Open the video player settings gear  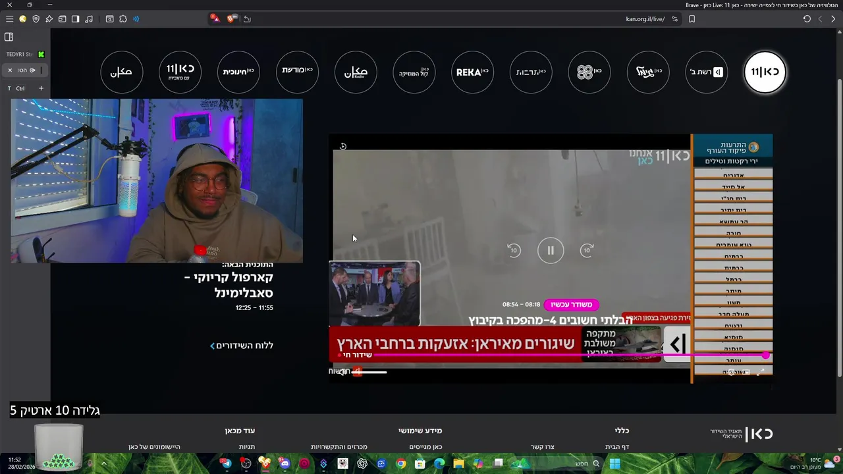point(731,372)
